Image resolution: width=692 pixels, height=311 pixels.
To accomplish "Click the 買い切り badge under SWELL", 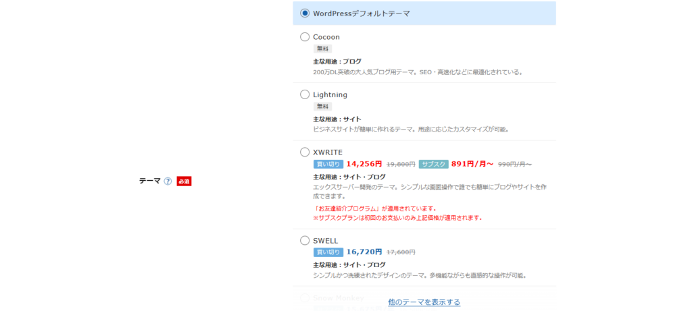I will [328, 252].
